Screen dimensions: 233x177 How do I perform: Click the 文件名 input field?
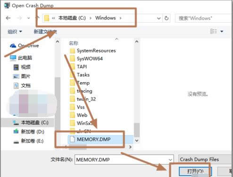coord(124,160)
